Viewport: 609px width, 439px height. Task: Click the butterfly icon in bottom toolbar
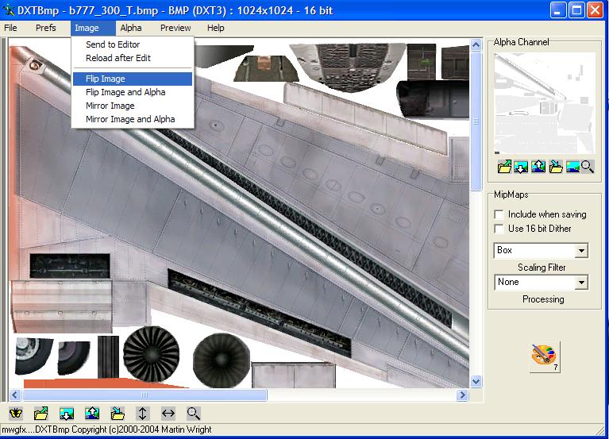coord(16,414)
